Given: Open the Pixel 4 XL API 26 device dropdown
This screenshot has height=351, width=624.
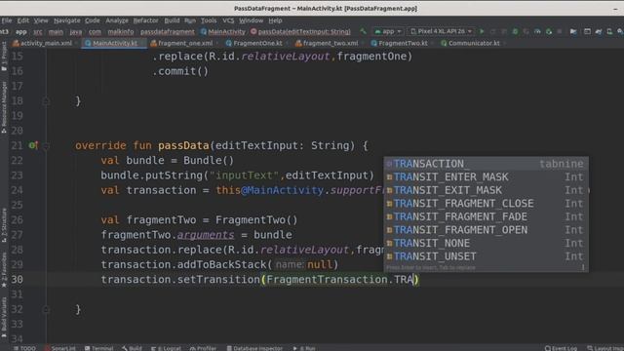Looking at the screenshot, I should tap(441, 31).
